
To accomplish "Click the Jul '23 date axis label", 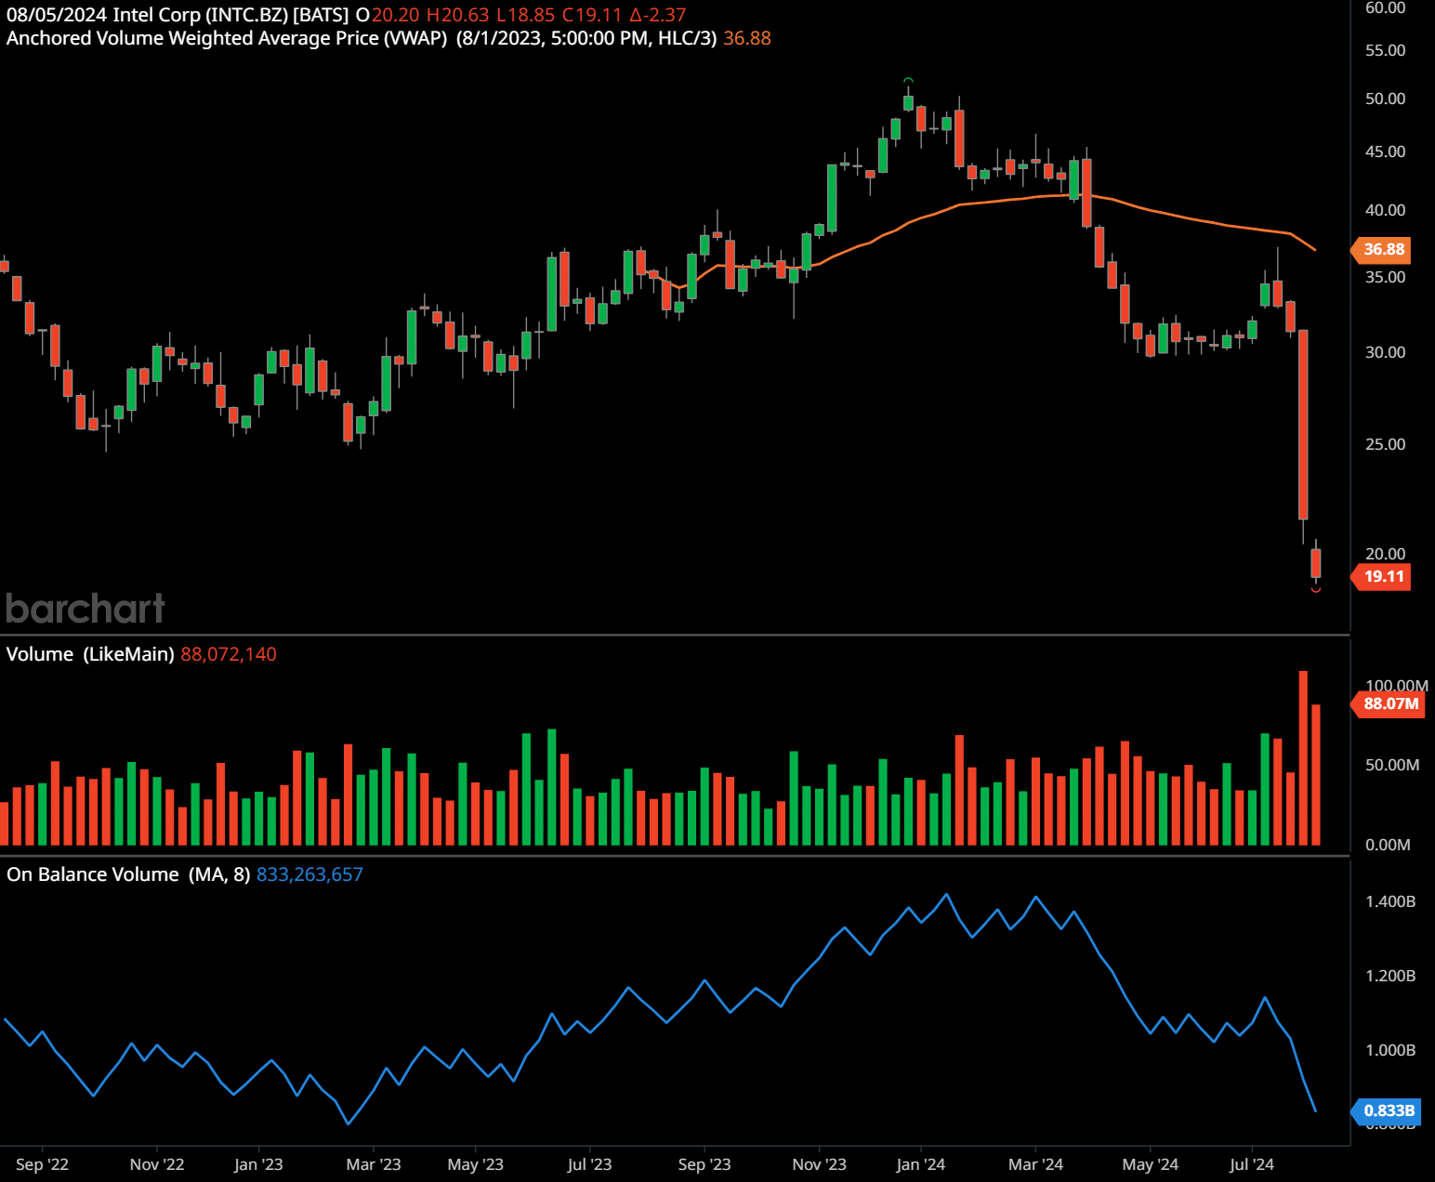I will point(589,1164).
